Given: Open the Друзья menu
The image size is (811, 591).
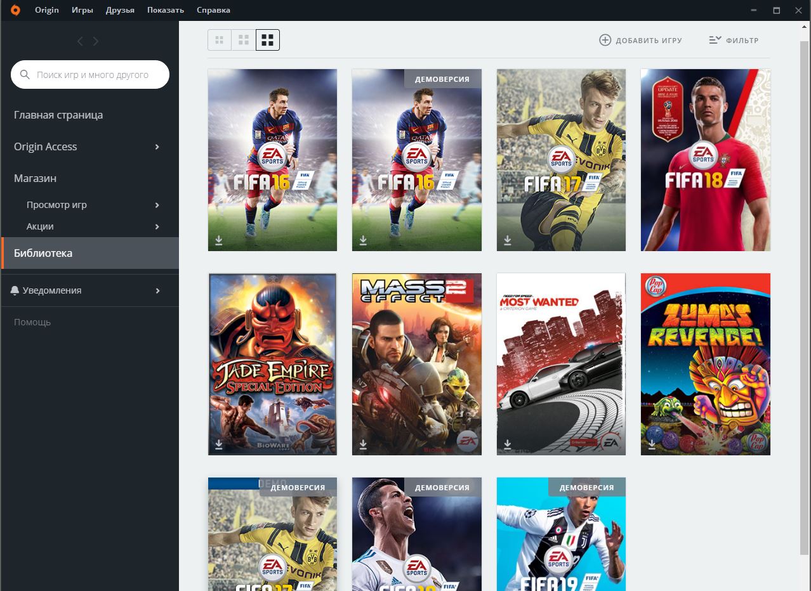Looking at the screenshot, I should [121, 10].
